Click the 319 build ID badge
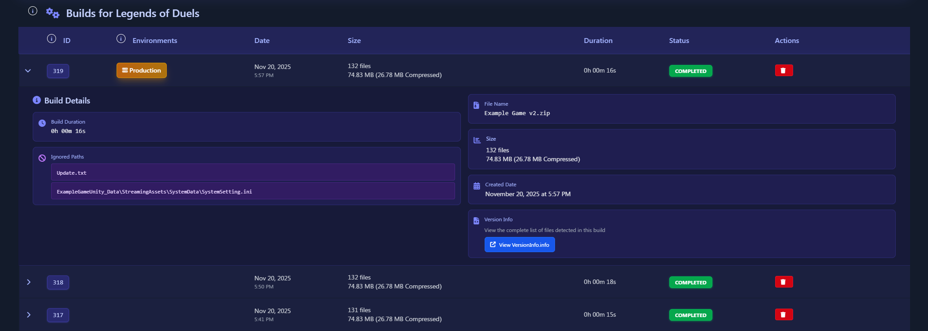 tap(58, 71)
